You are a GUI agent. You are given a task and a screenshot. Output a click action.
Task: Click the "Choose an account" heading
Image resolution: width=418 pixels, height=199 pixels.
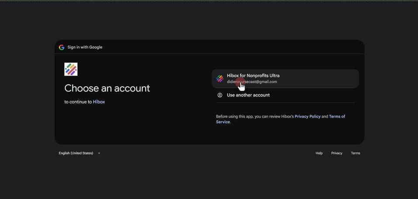(x=107, y=88)
